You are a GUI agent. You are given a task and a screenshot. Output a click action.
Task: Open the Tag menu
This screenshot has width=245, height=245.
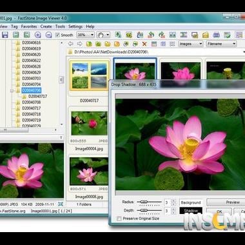(14, 26)
